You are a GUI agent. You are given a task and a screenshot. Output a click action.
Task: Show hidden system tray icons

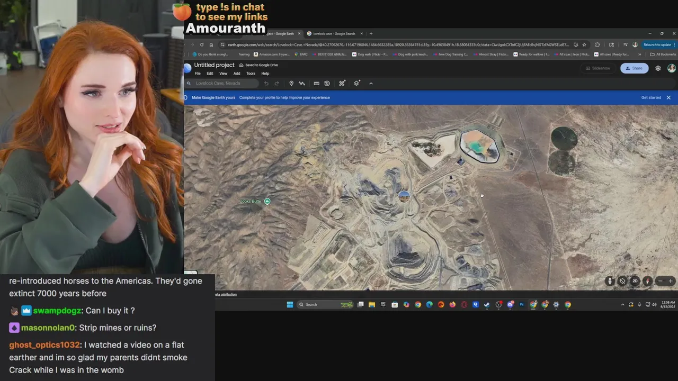click(622, 304)
